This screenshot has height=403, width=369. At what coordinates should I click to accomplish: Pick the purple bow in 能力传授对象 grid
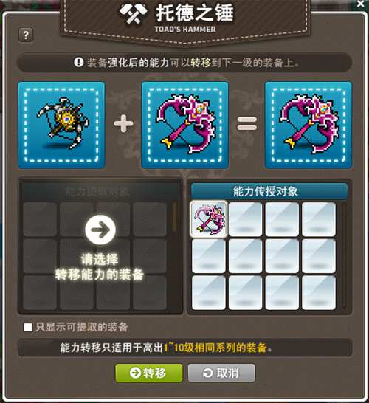tap(209, 219)
